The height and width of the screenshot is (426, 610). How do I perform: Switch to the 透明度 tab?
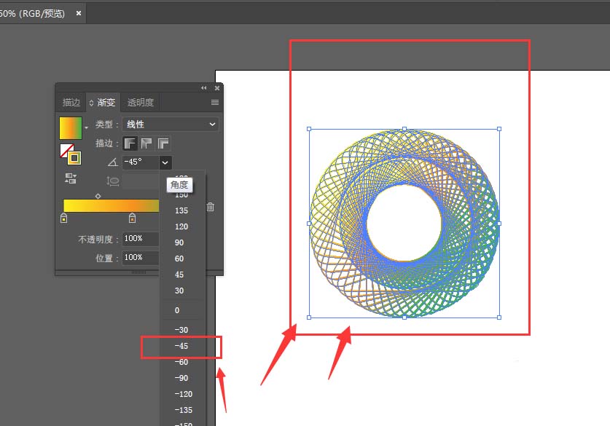tap(141, 103)
